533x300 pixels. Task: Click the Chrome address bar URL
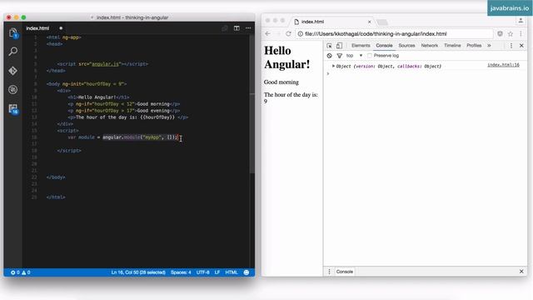click(x=376, y=33)
